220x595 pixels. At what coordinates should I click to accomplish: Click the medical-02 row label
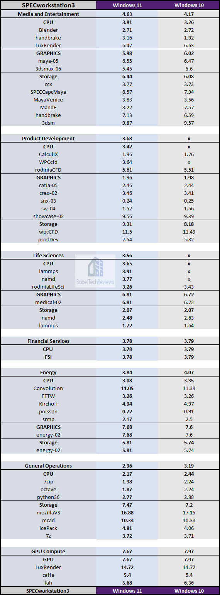coord(48,302)
